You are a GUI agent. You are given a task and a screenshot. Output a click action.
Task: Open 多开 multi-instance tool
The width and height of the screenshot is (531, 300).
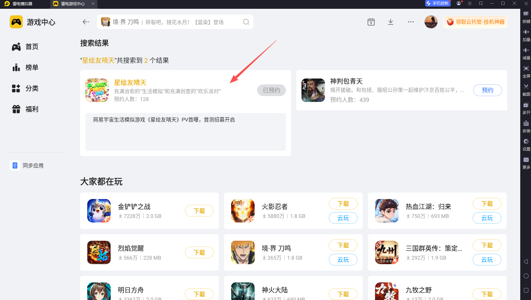pos(526,108)
